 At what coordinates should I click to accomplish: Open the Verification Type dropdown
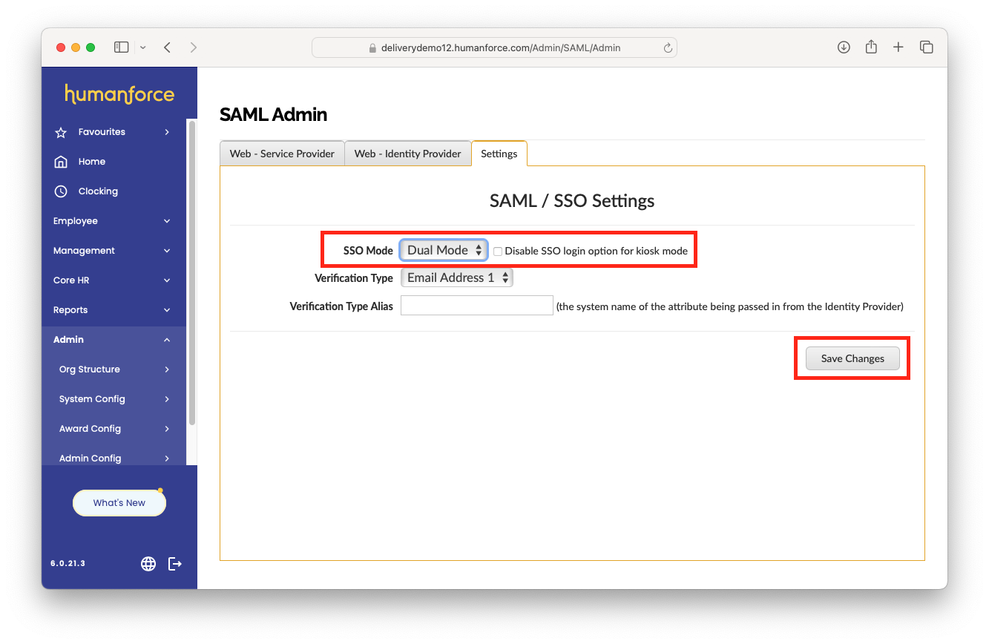point(457,277)
